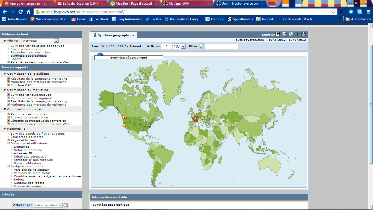Click the filter icon next to Filtre
373x210 pixels.
click(202, 46)
